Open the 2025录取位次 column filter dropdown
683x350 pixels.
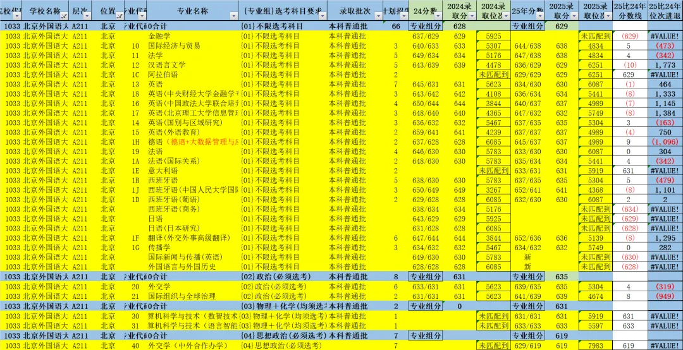tap(607, 16)
